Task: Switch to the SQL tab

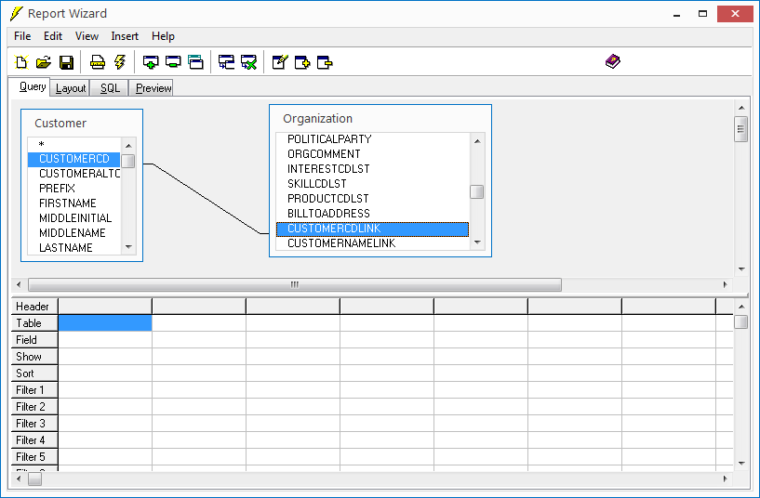Action: click(x=110, y=88)
